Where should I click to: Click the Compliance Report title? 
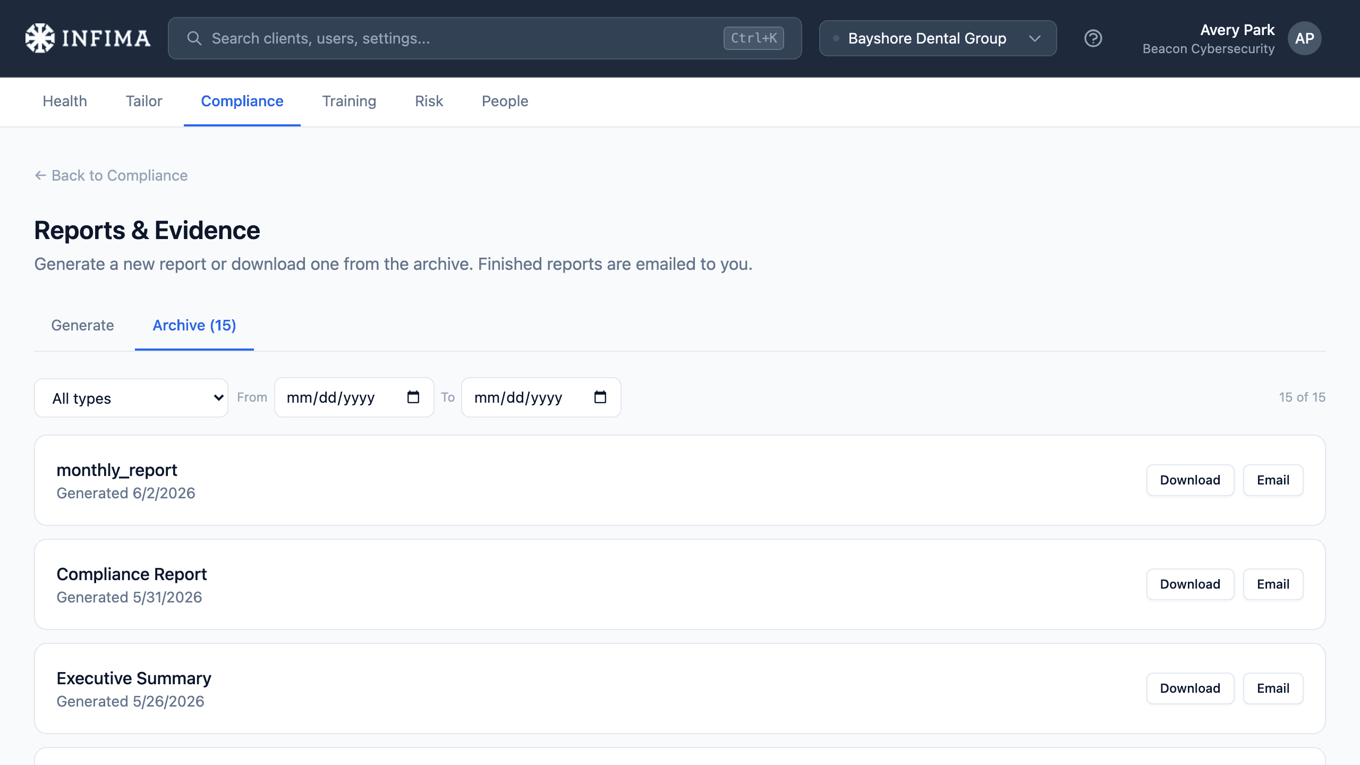[x=132, y=574]
